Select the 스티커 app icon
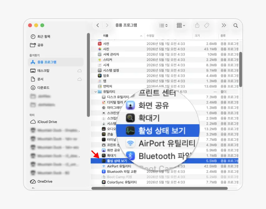 pos(100,60)
